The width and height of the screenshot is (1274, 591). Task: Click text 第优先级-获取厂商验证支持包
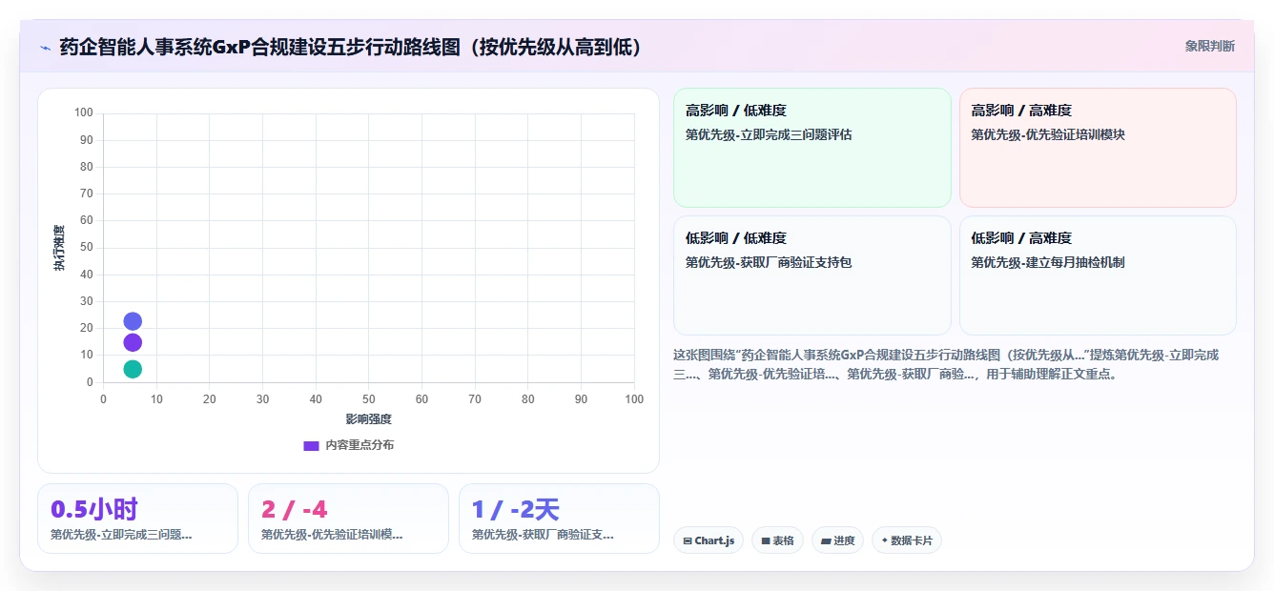(x=769, y=262)
